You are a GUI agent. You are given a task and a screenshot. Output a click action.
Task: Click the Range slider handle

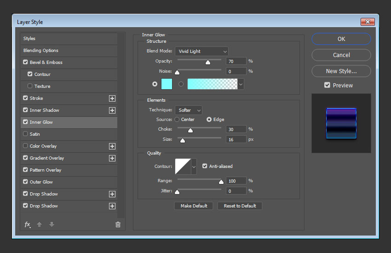(221, 182)
